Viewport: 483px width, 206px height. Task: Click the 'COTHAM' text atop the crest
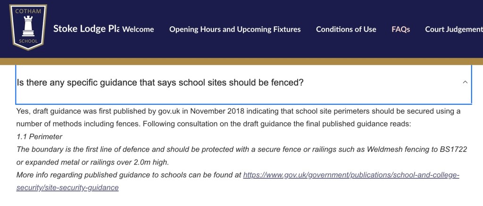coord(27,9)
